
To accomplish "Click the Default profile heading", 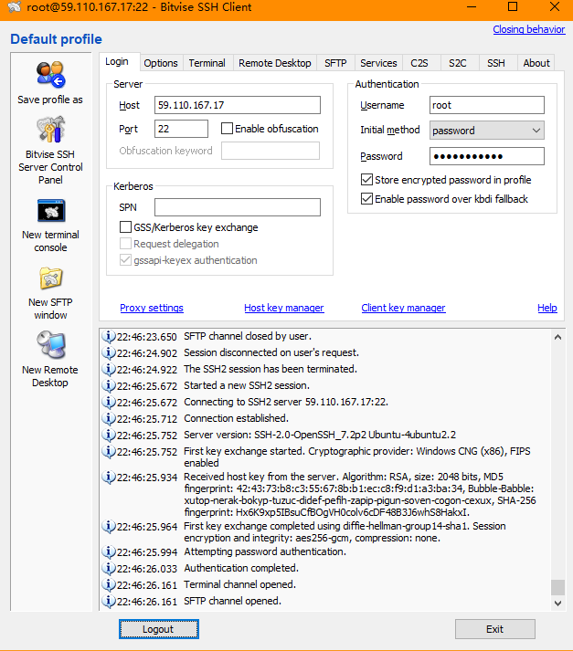I will click(56, 39).
